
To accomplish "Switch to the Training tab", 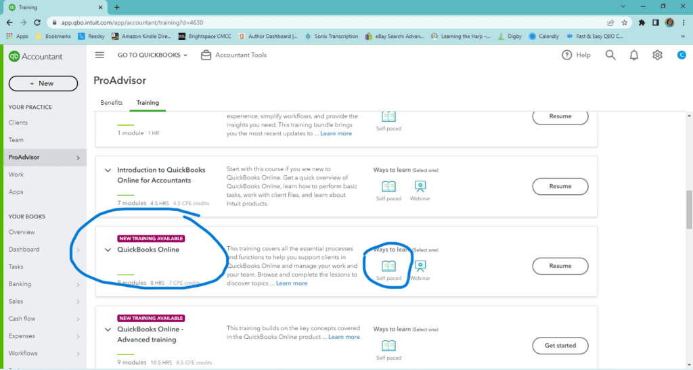I will (148, 102).
